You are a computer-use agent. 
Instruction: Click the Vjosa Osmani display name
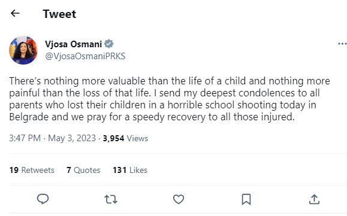[x=73, y=44]
